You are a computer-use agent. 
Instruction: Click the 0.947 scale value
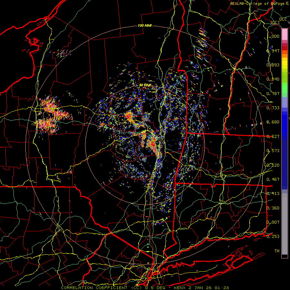[x=273, y=51]
